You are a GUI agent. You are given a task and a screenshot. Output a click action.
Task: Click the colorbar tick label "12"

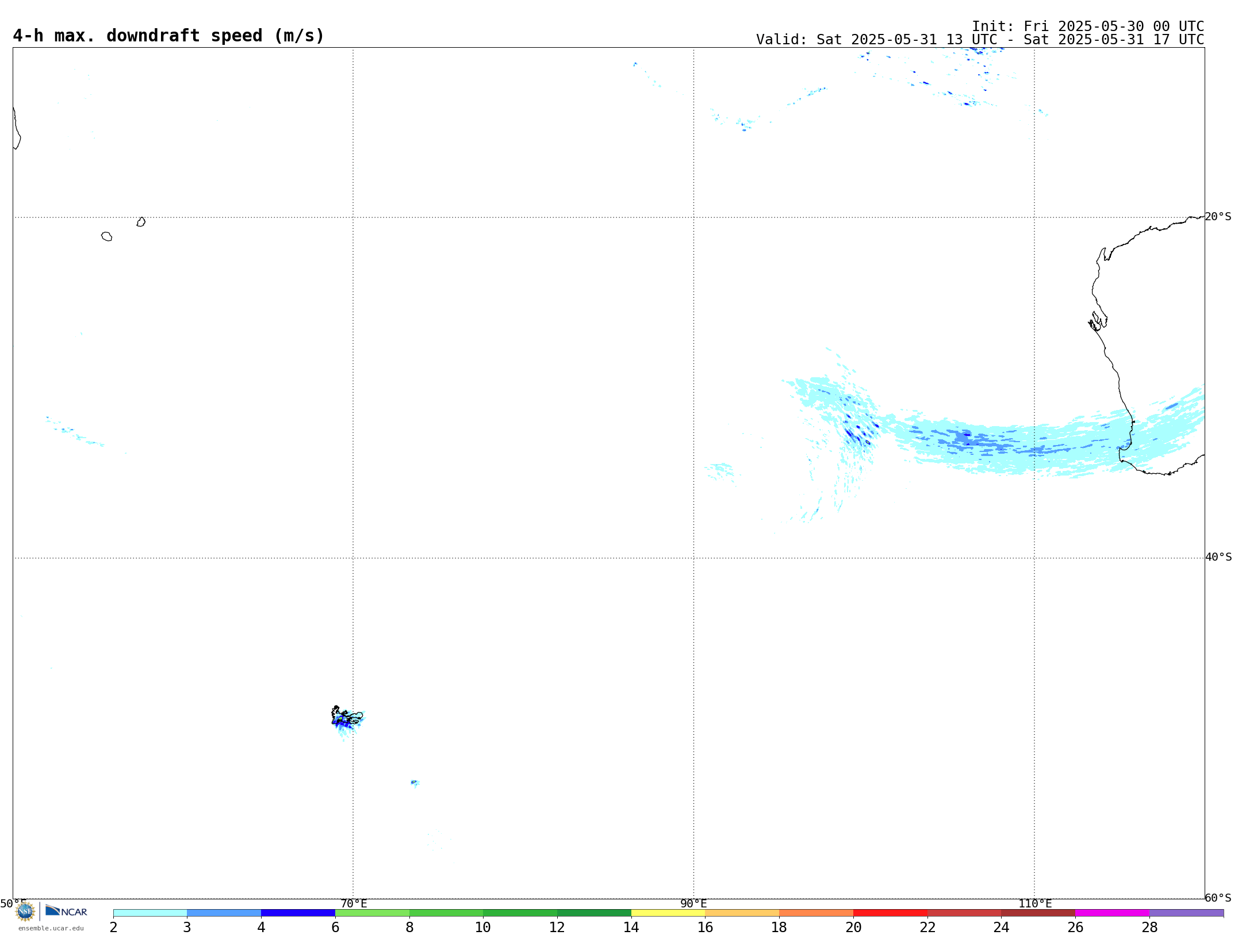coord(557,927)
